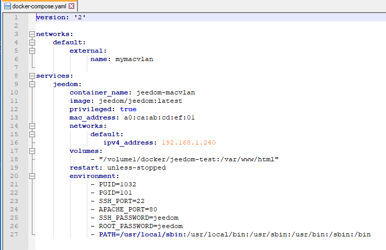Viewport: 386px width, 250px height.
Task: Place cursor on the privileged true value
Action: tap(128, 109)
